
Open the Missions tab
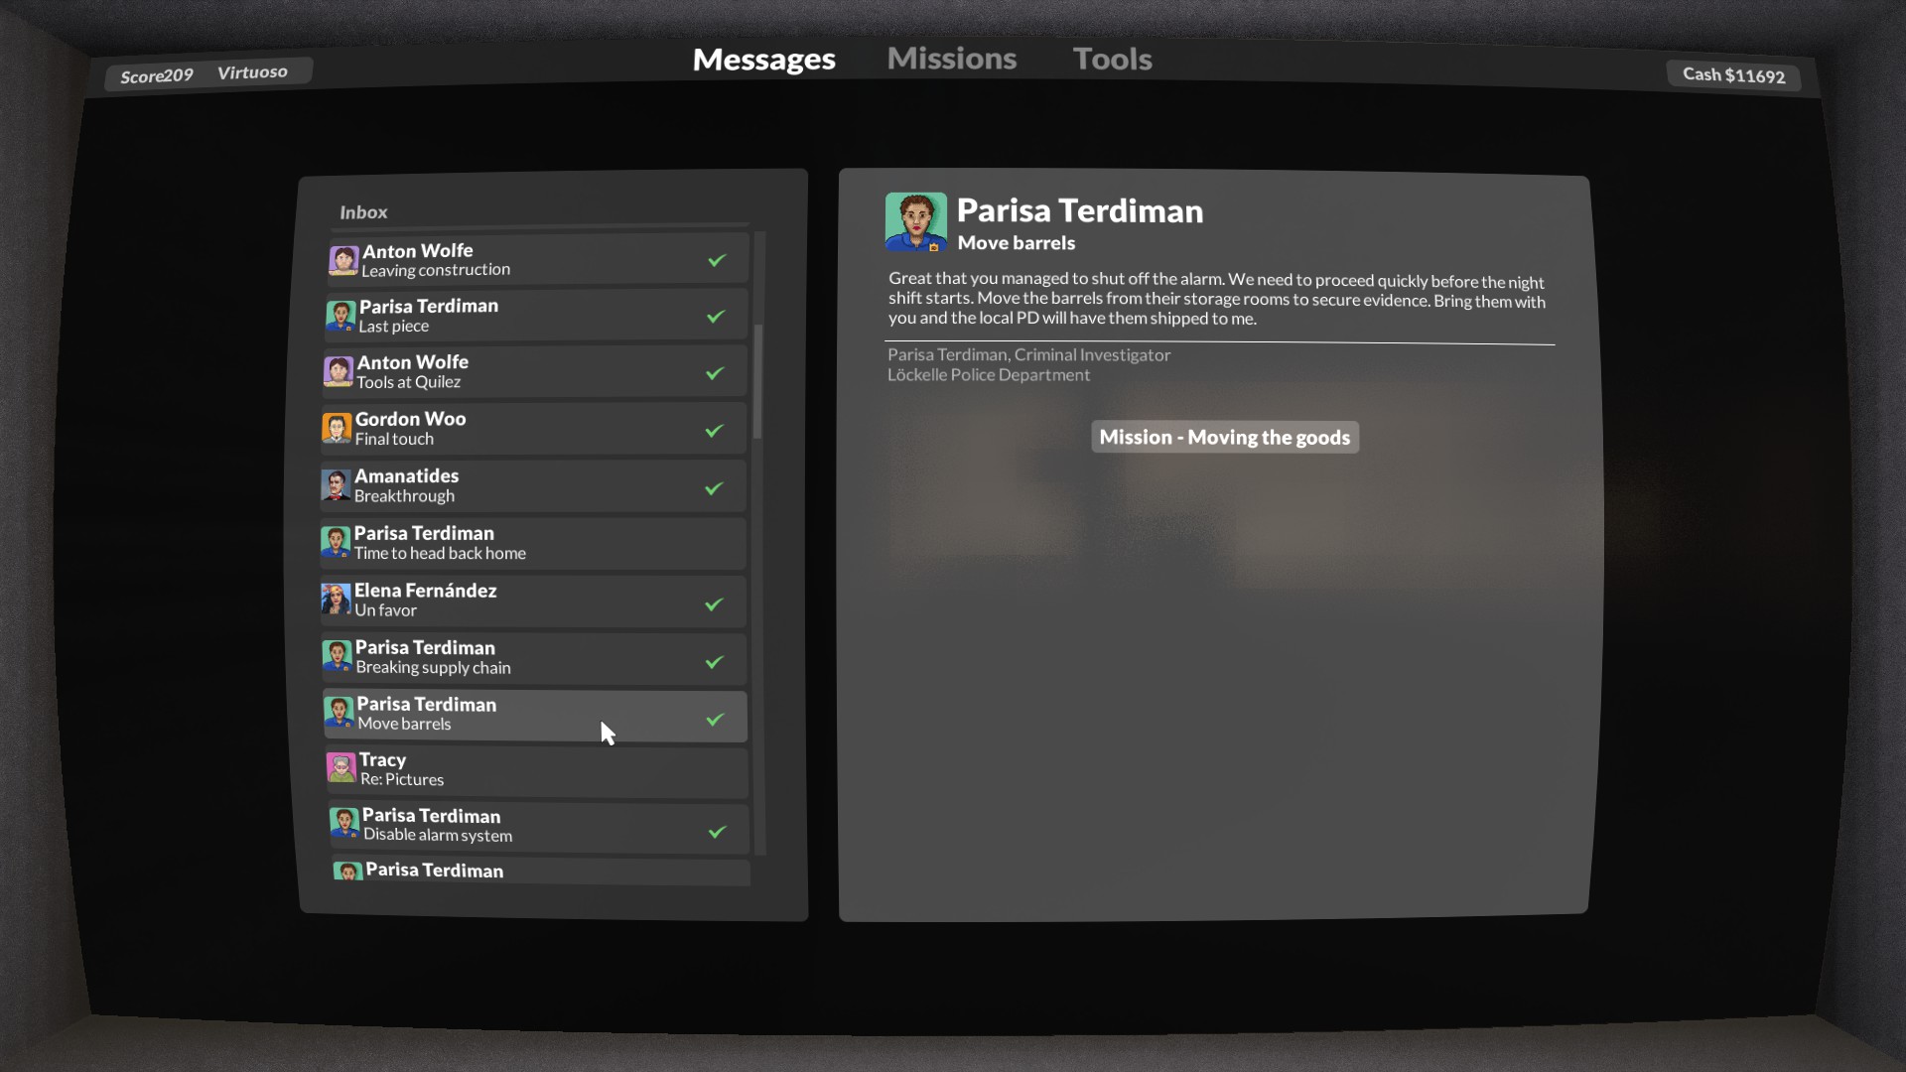(952, 58)
